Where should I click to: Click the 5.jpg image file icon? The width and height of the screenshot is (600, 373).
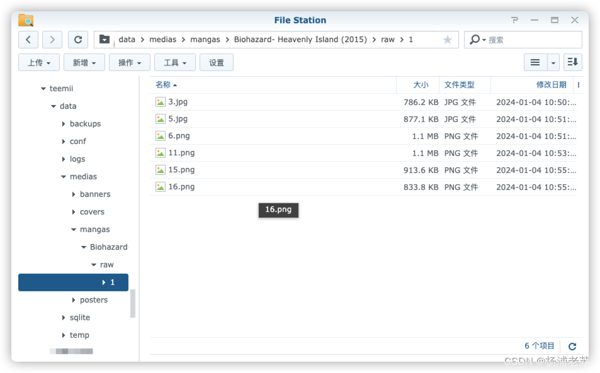tap(161, 119)
